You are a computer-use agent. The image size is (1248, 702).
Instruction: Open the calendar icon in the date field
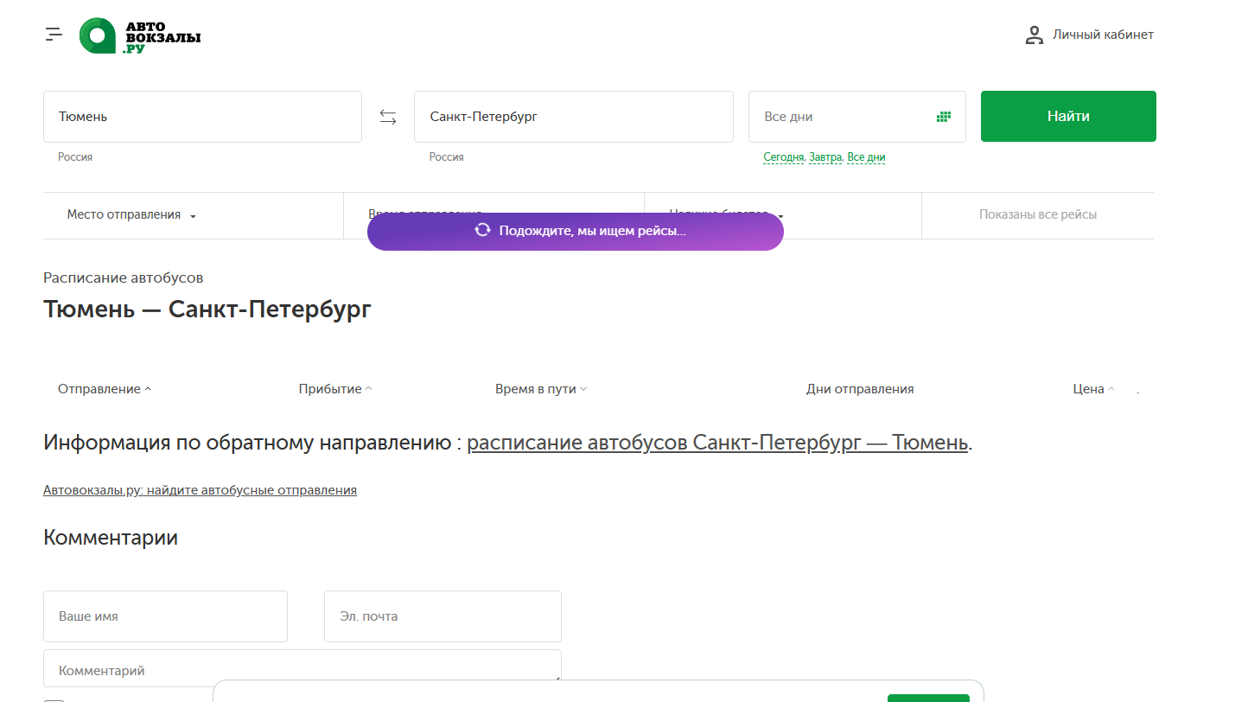tap(944, 117)
